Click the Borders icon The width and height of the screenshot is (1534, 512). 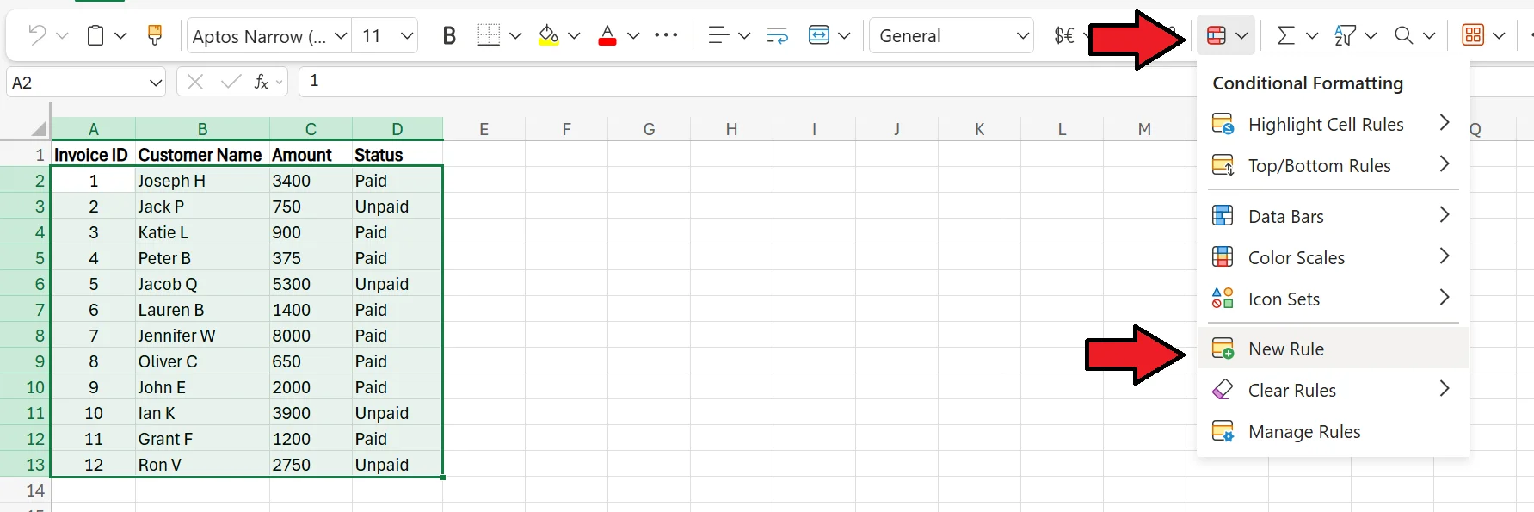489,35
